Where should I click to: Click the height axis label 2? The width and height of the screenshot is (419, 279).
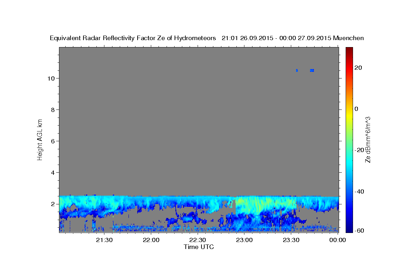[53, 204]
